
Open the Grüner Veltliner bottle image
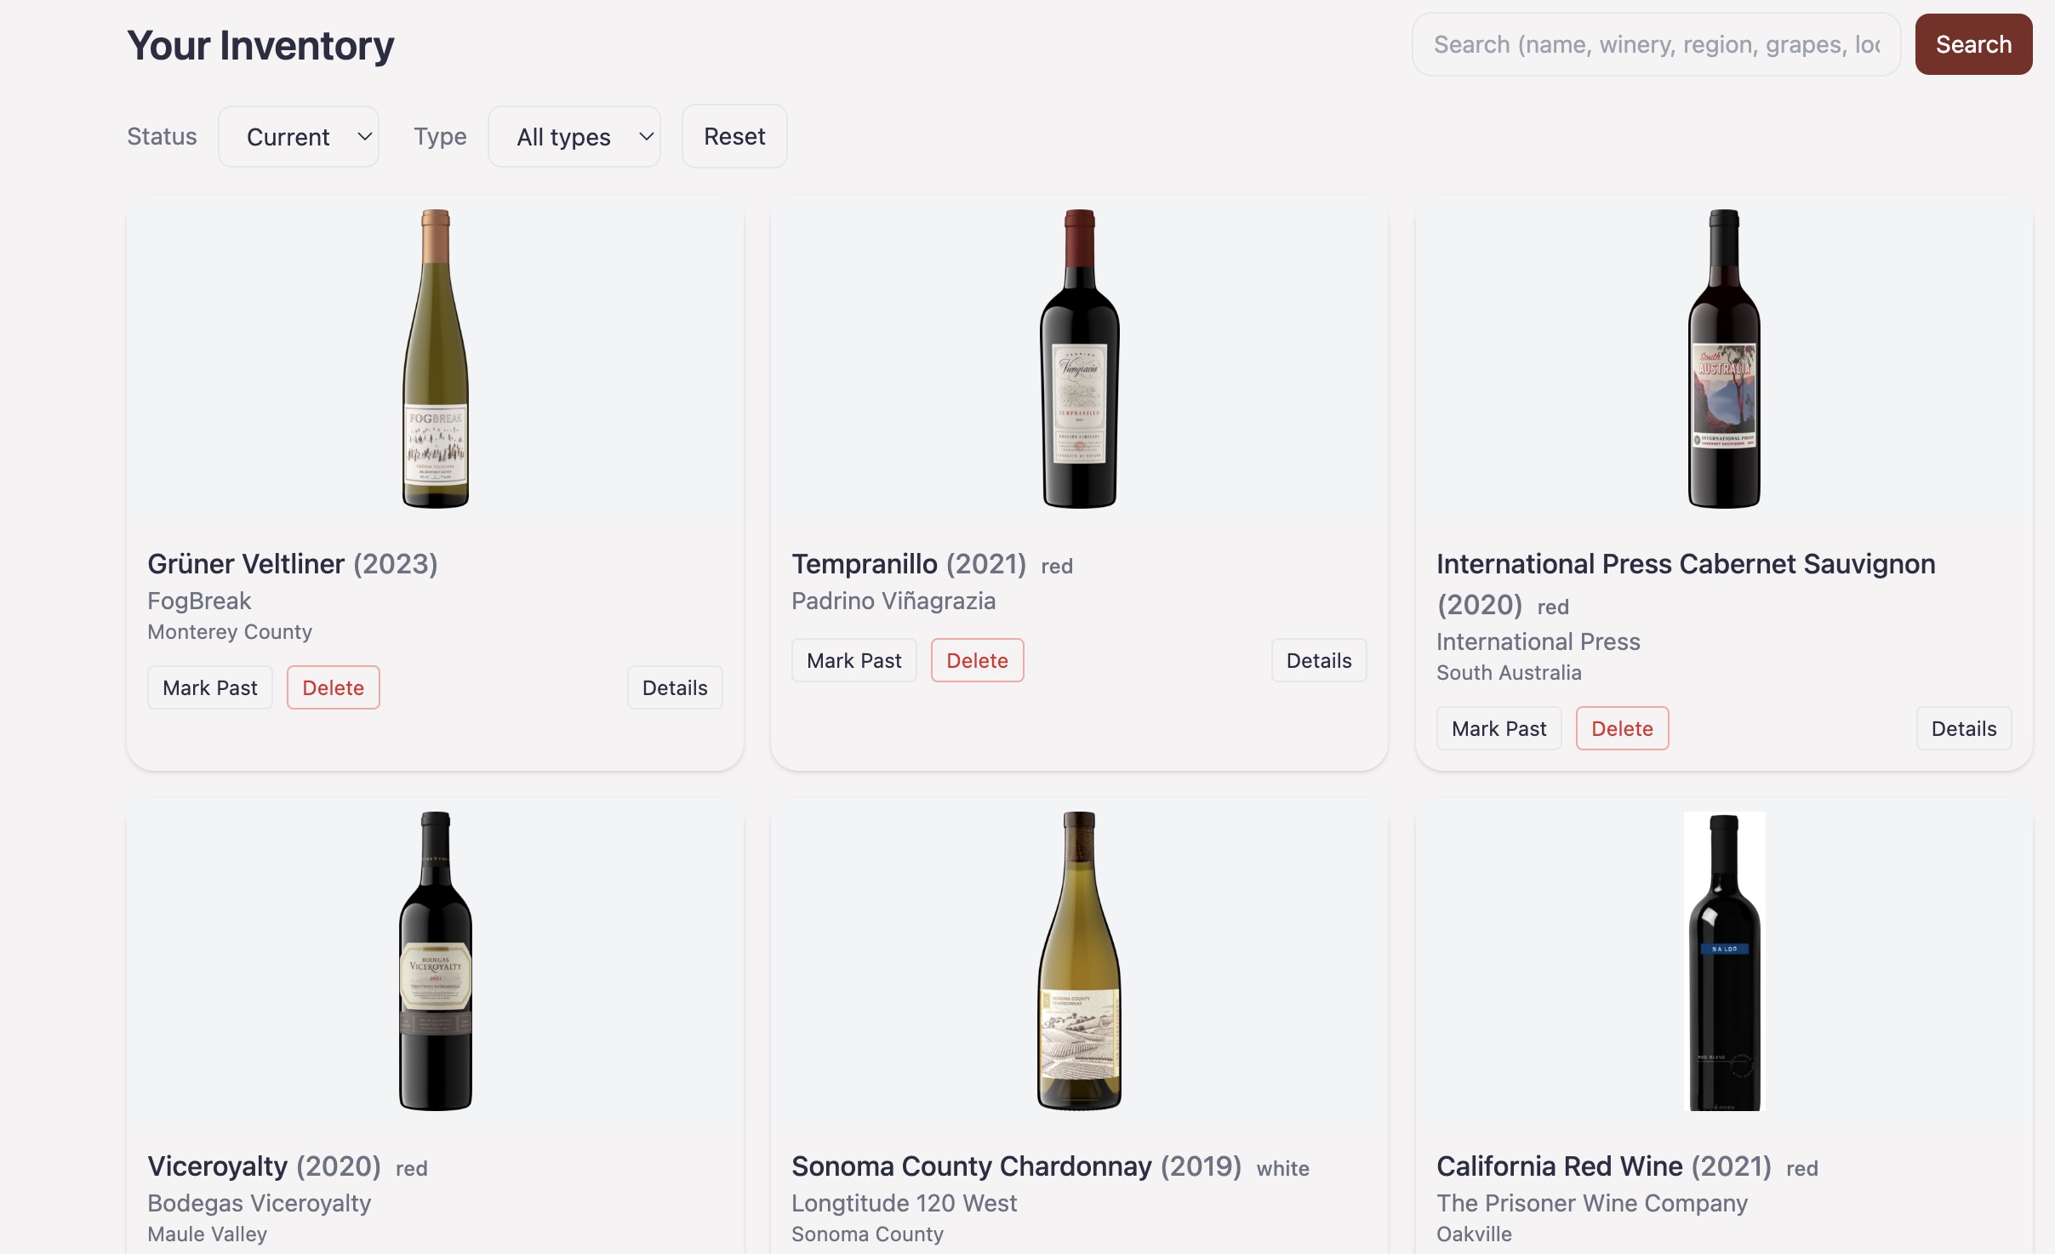coord(436,359)
